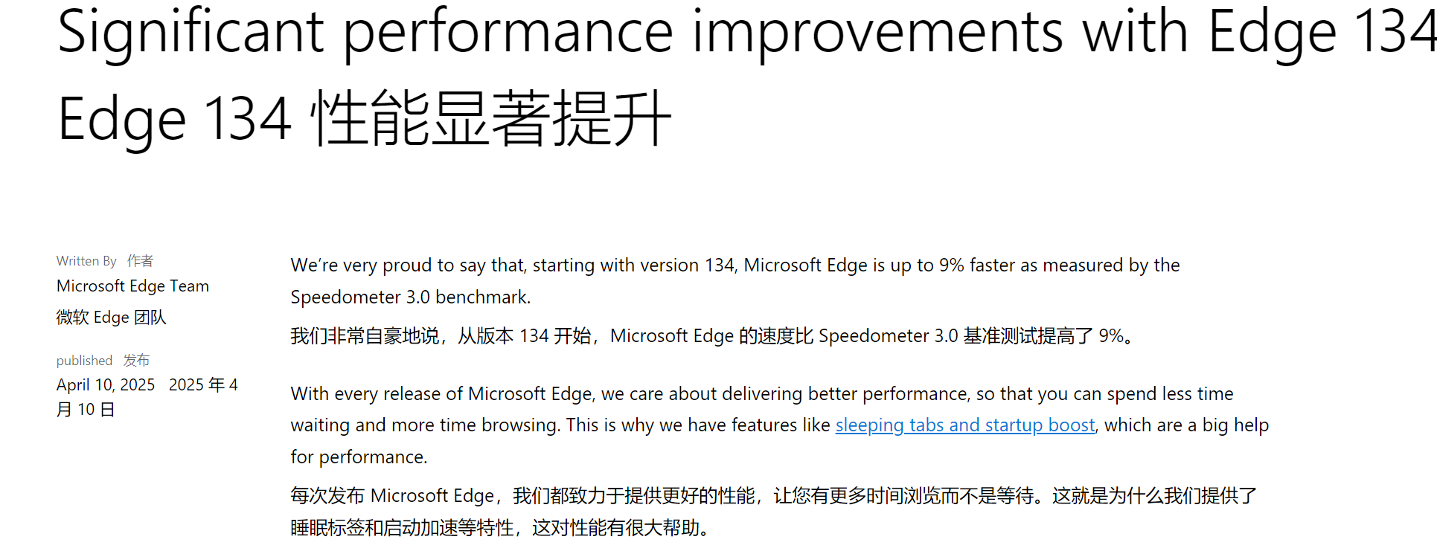Click the English headline about Edge 134 improvements
Screen dimensions: 1437x554
[744, 33]
